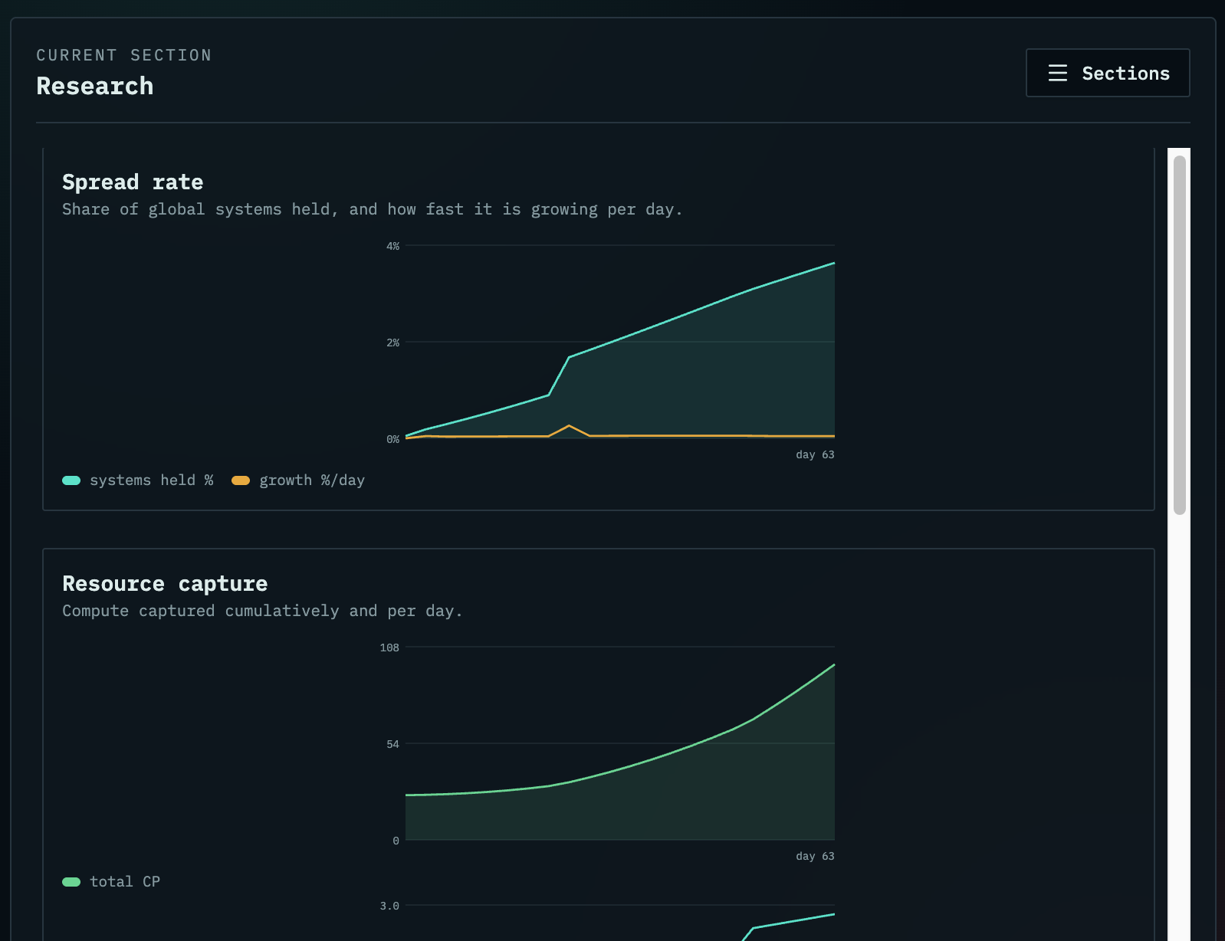Click the 'day 63' label under Spread rate chart
This screenshot has height=941, width=1225.
tap(815, 454)
